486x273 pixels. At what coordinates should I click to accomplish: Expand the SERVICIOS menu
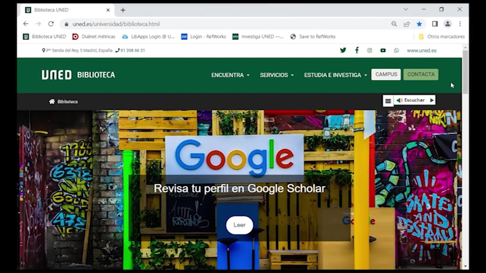pyautogui.click(x=276, y=75)
